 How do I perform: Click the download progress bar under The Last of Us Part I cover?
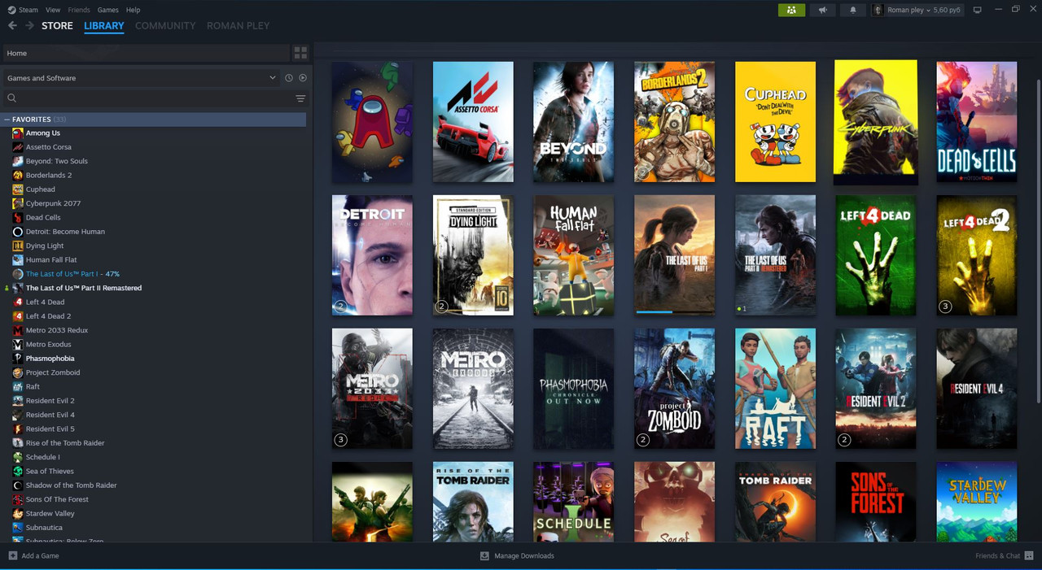click(x=674, y=311)
